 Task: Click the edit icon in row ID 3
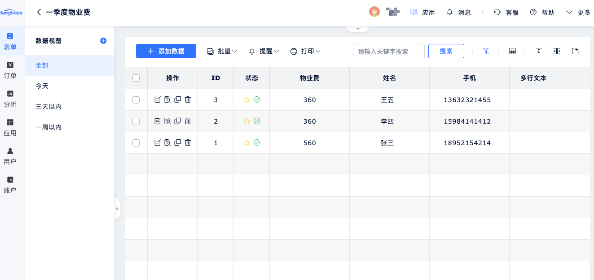[x=157, y=99]
